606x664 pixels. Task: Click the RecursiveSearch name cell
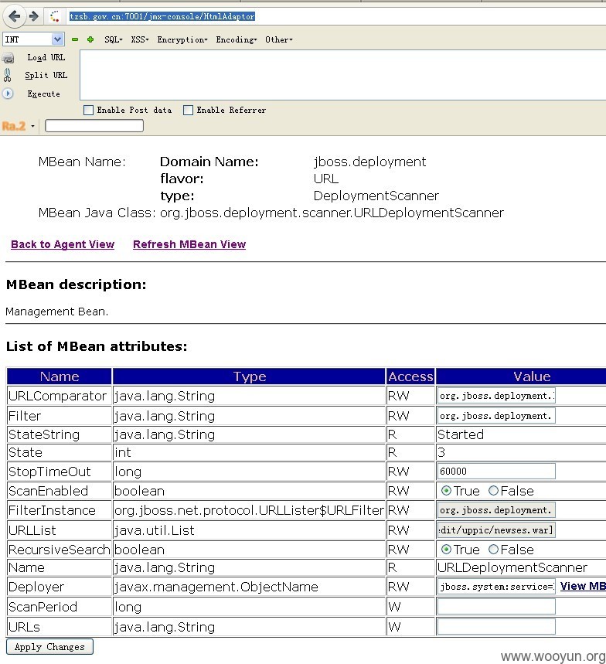pyautogui.click(x=60, y=550)
